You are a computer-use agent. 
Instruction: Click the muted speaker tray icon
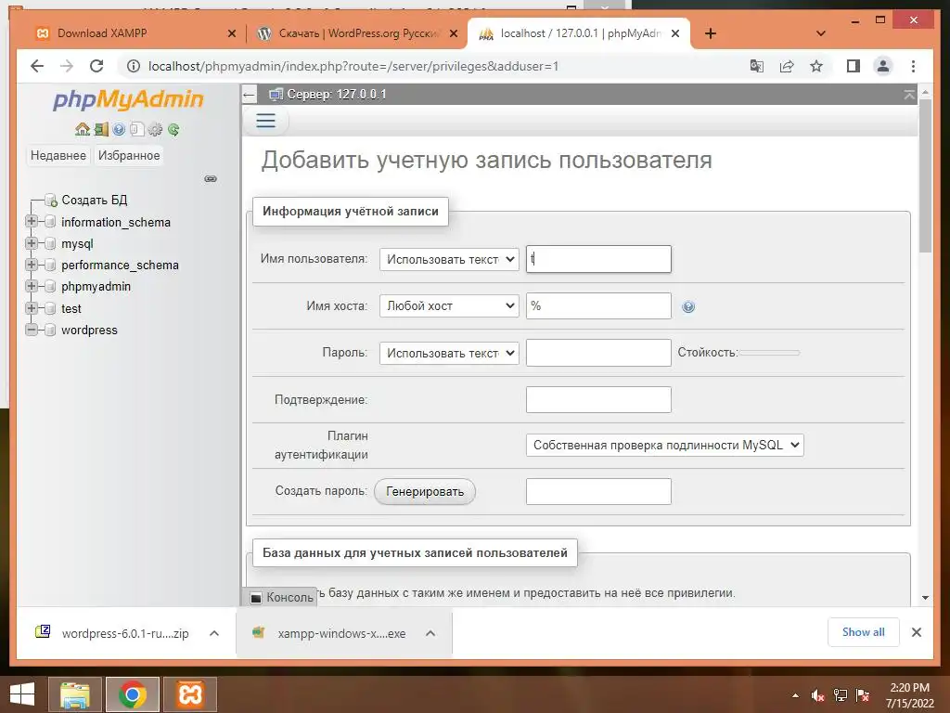click(x=817, y=695)
